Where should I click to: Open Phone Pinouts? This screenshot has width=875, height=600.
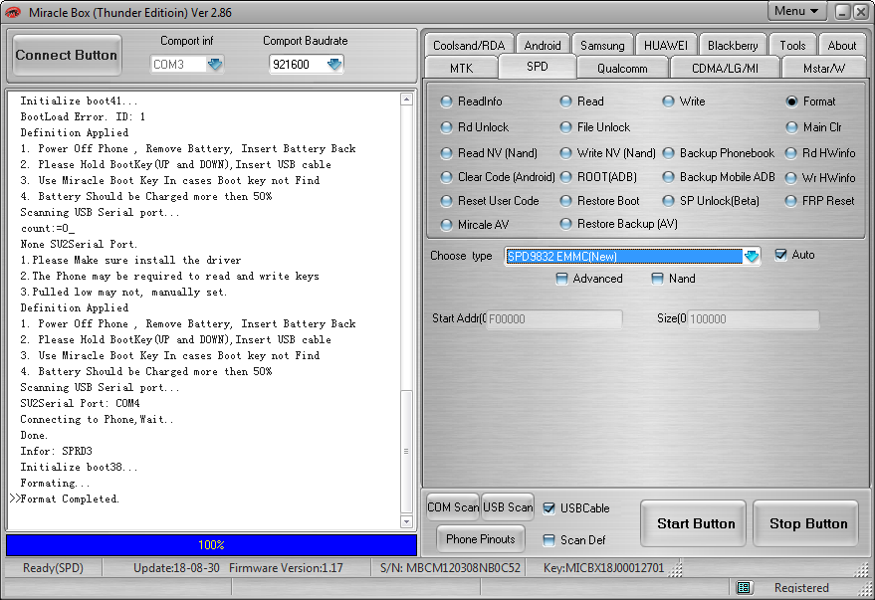pos(481,539)
